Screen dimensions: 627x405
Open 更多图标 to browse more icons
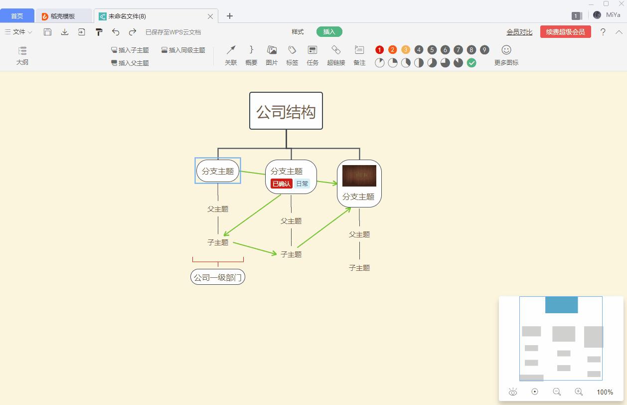505,55
